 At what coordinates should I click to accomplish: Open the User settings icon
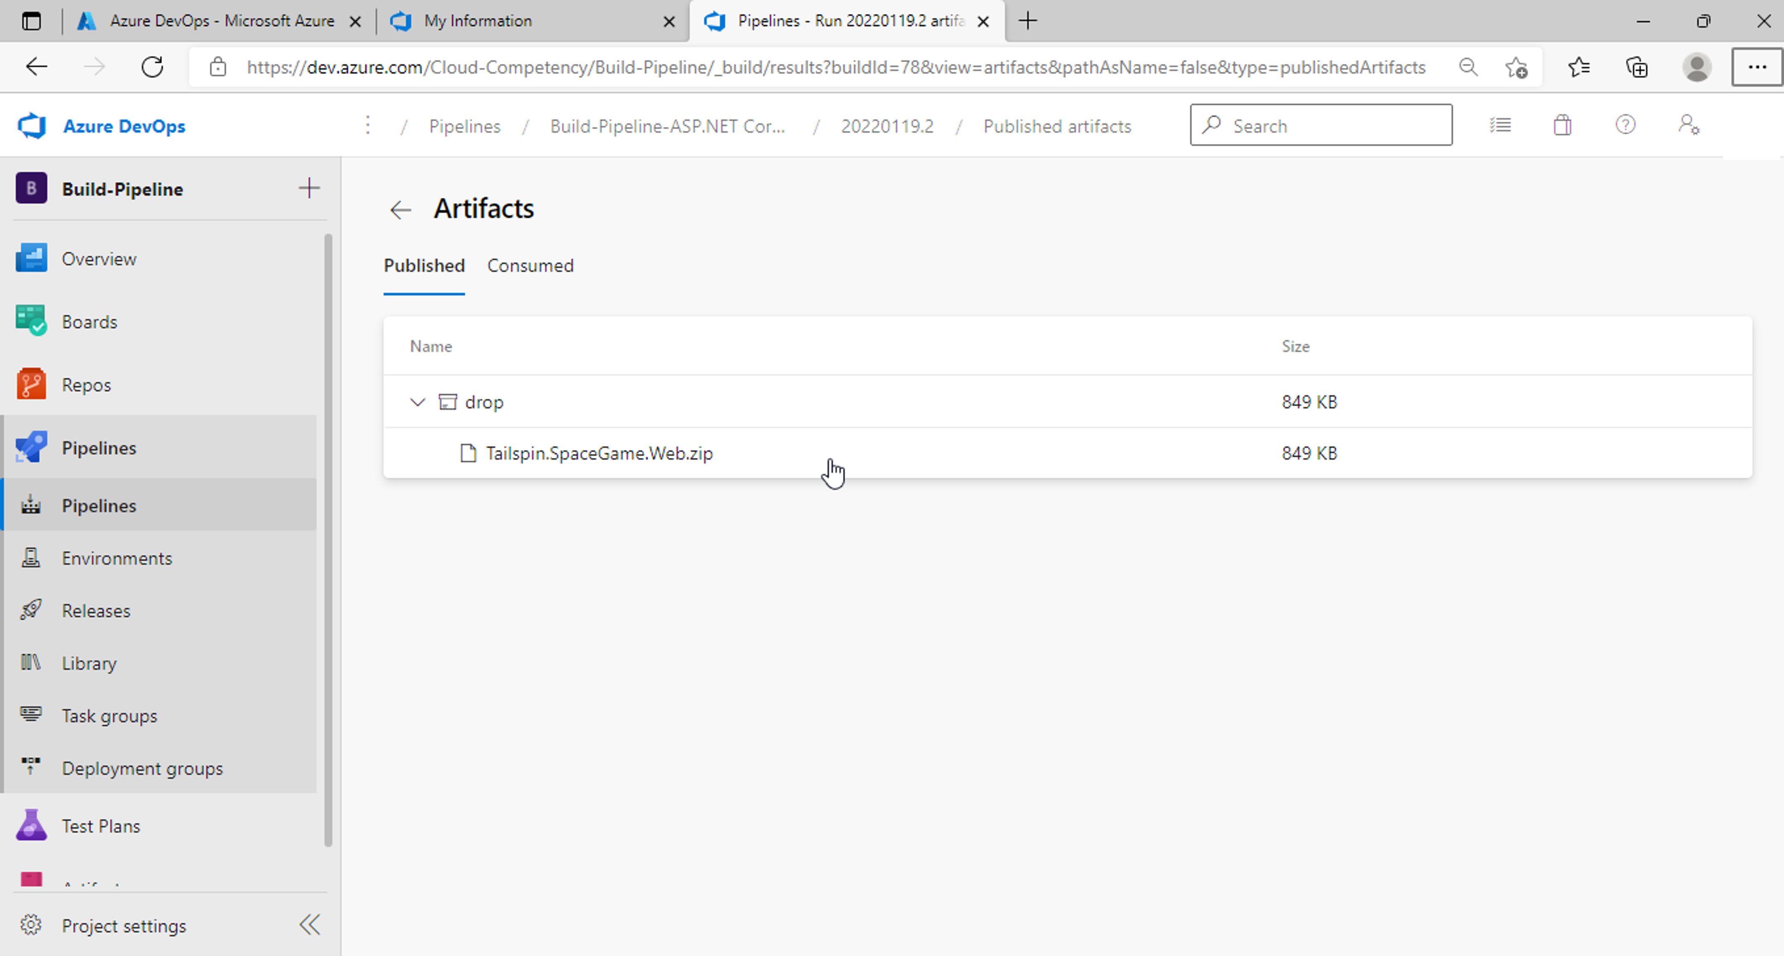1688,125
